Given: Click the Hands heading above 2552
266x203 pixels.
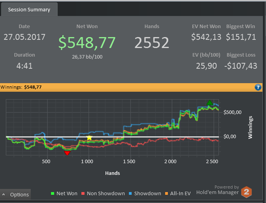Looking at the screenshot, I should [x=152, y=27].
